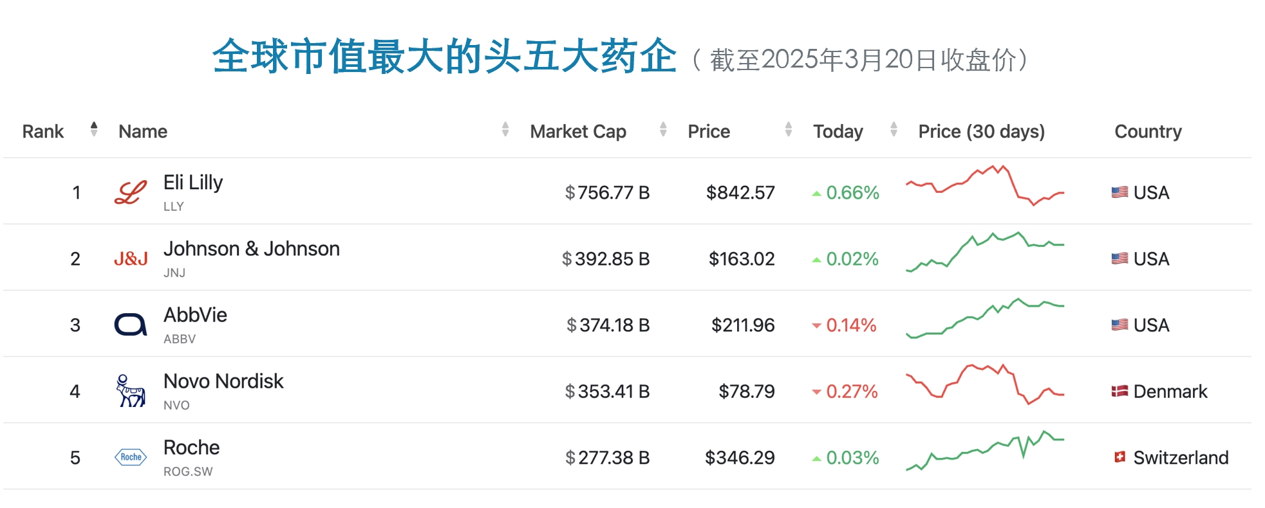
Task: Click the J&J company logo
Action: tap(131, 259)
